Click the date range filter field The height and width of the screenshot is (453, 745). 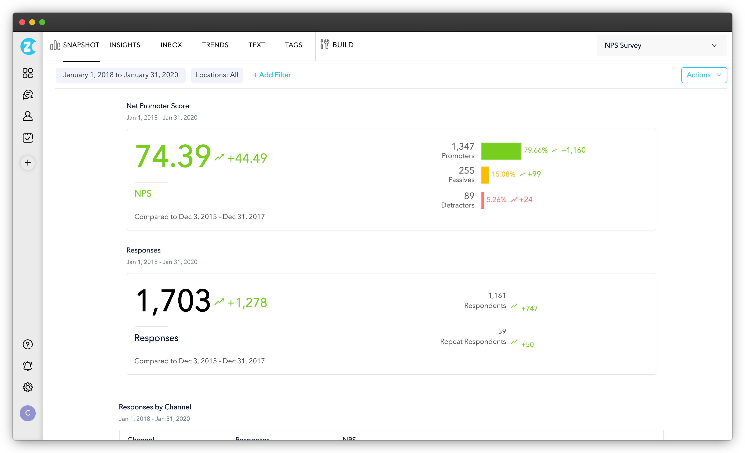coord(122,75)
